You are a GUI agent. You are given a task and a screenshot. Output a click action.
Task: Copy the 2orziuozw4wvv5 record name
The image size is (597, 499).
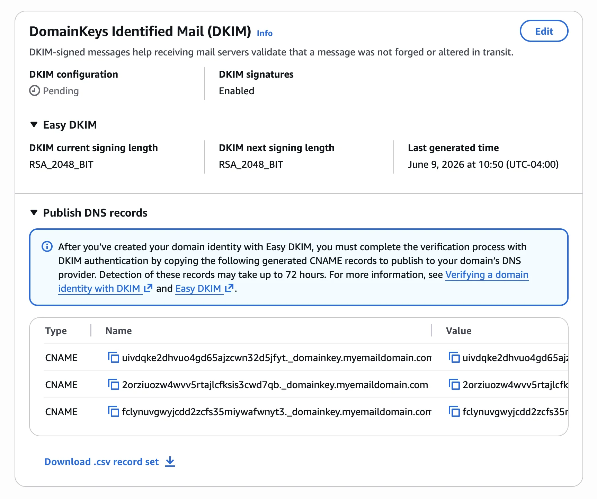[x=113, y=384]
